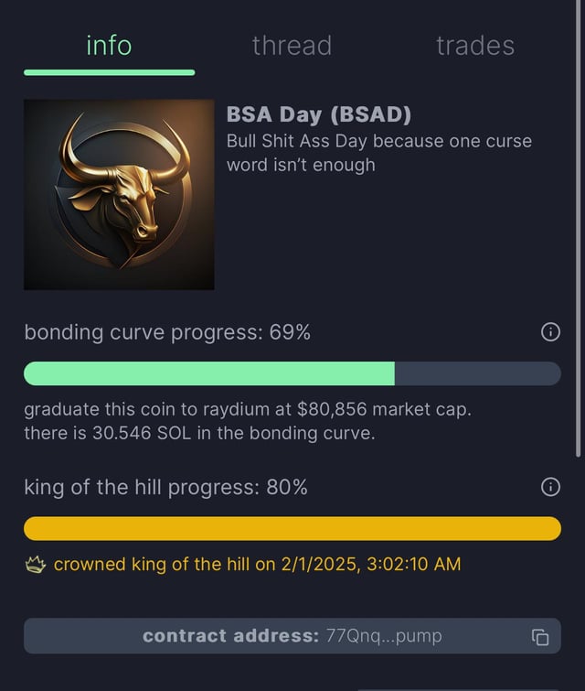This screenshot has height=691, width=585.
Task: Switch to the thread tab
Action: [x=292, y=45]
